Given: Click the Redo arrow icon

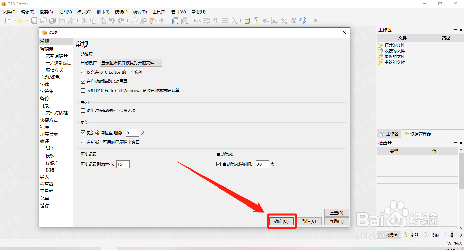Looking at the screenshot, I should coord(121,21).
